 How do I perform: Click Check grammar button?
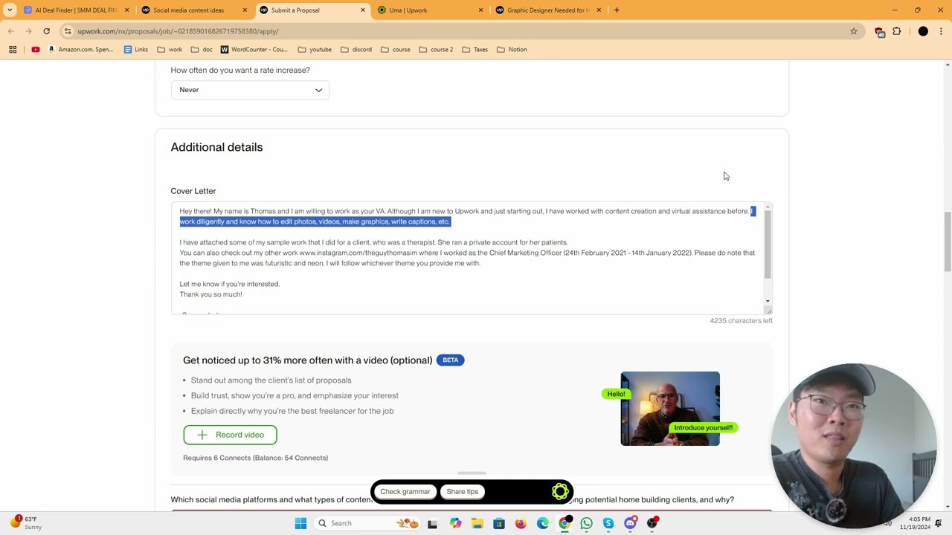pos(405,491)
